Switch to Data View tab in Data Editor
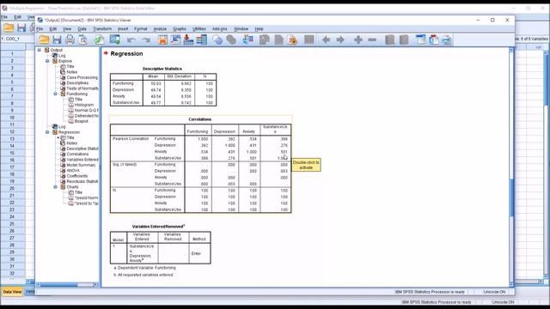 pyautogui.click(x=12, y=292)
